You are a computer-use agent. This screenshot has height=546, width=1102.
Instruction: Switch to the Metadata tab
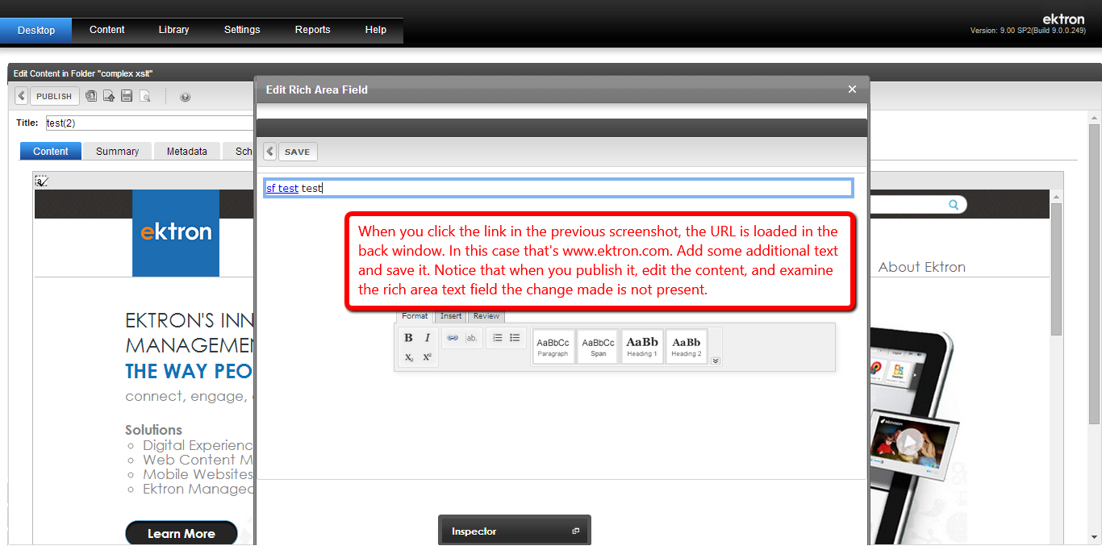tap(187, 151)
